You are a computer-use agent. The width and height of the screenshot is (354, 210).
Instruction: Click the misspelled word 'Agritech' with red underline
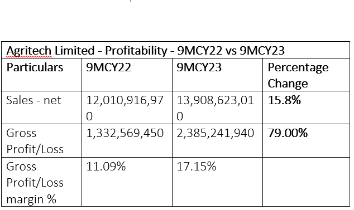coord(29,51)
